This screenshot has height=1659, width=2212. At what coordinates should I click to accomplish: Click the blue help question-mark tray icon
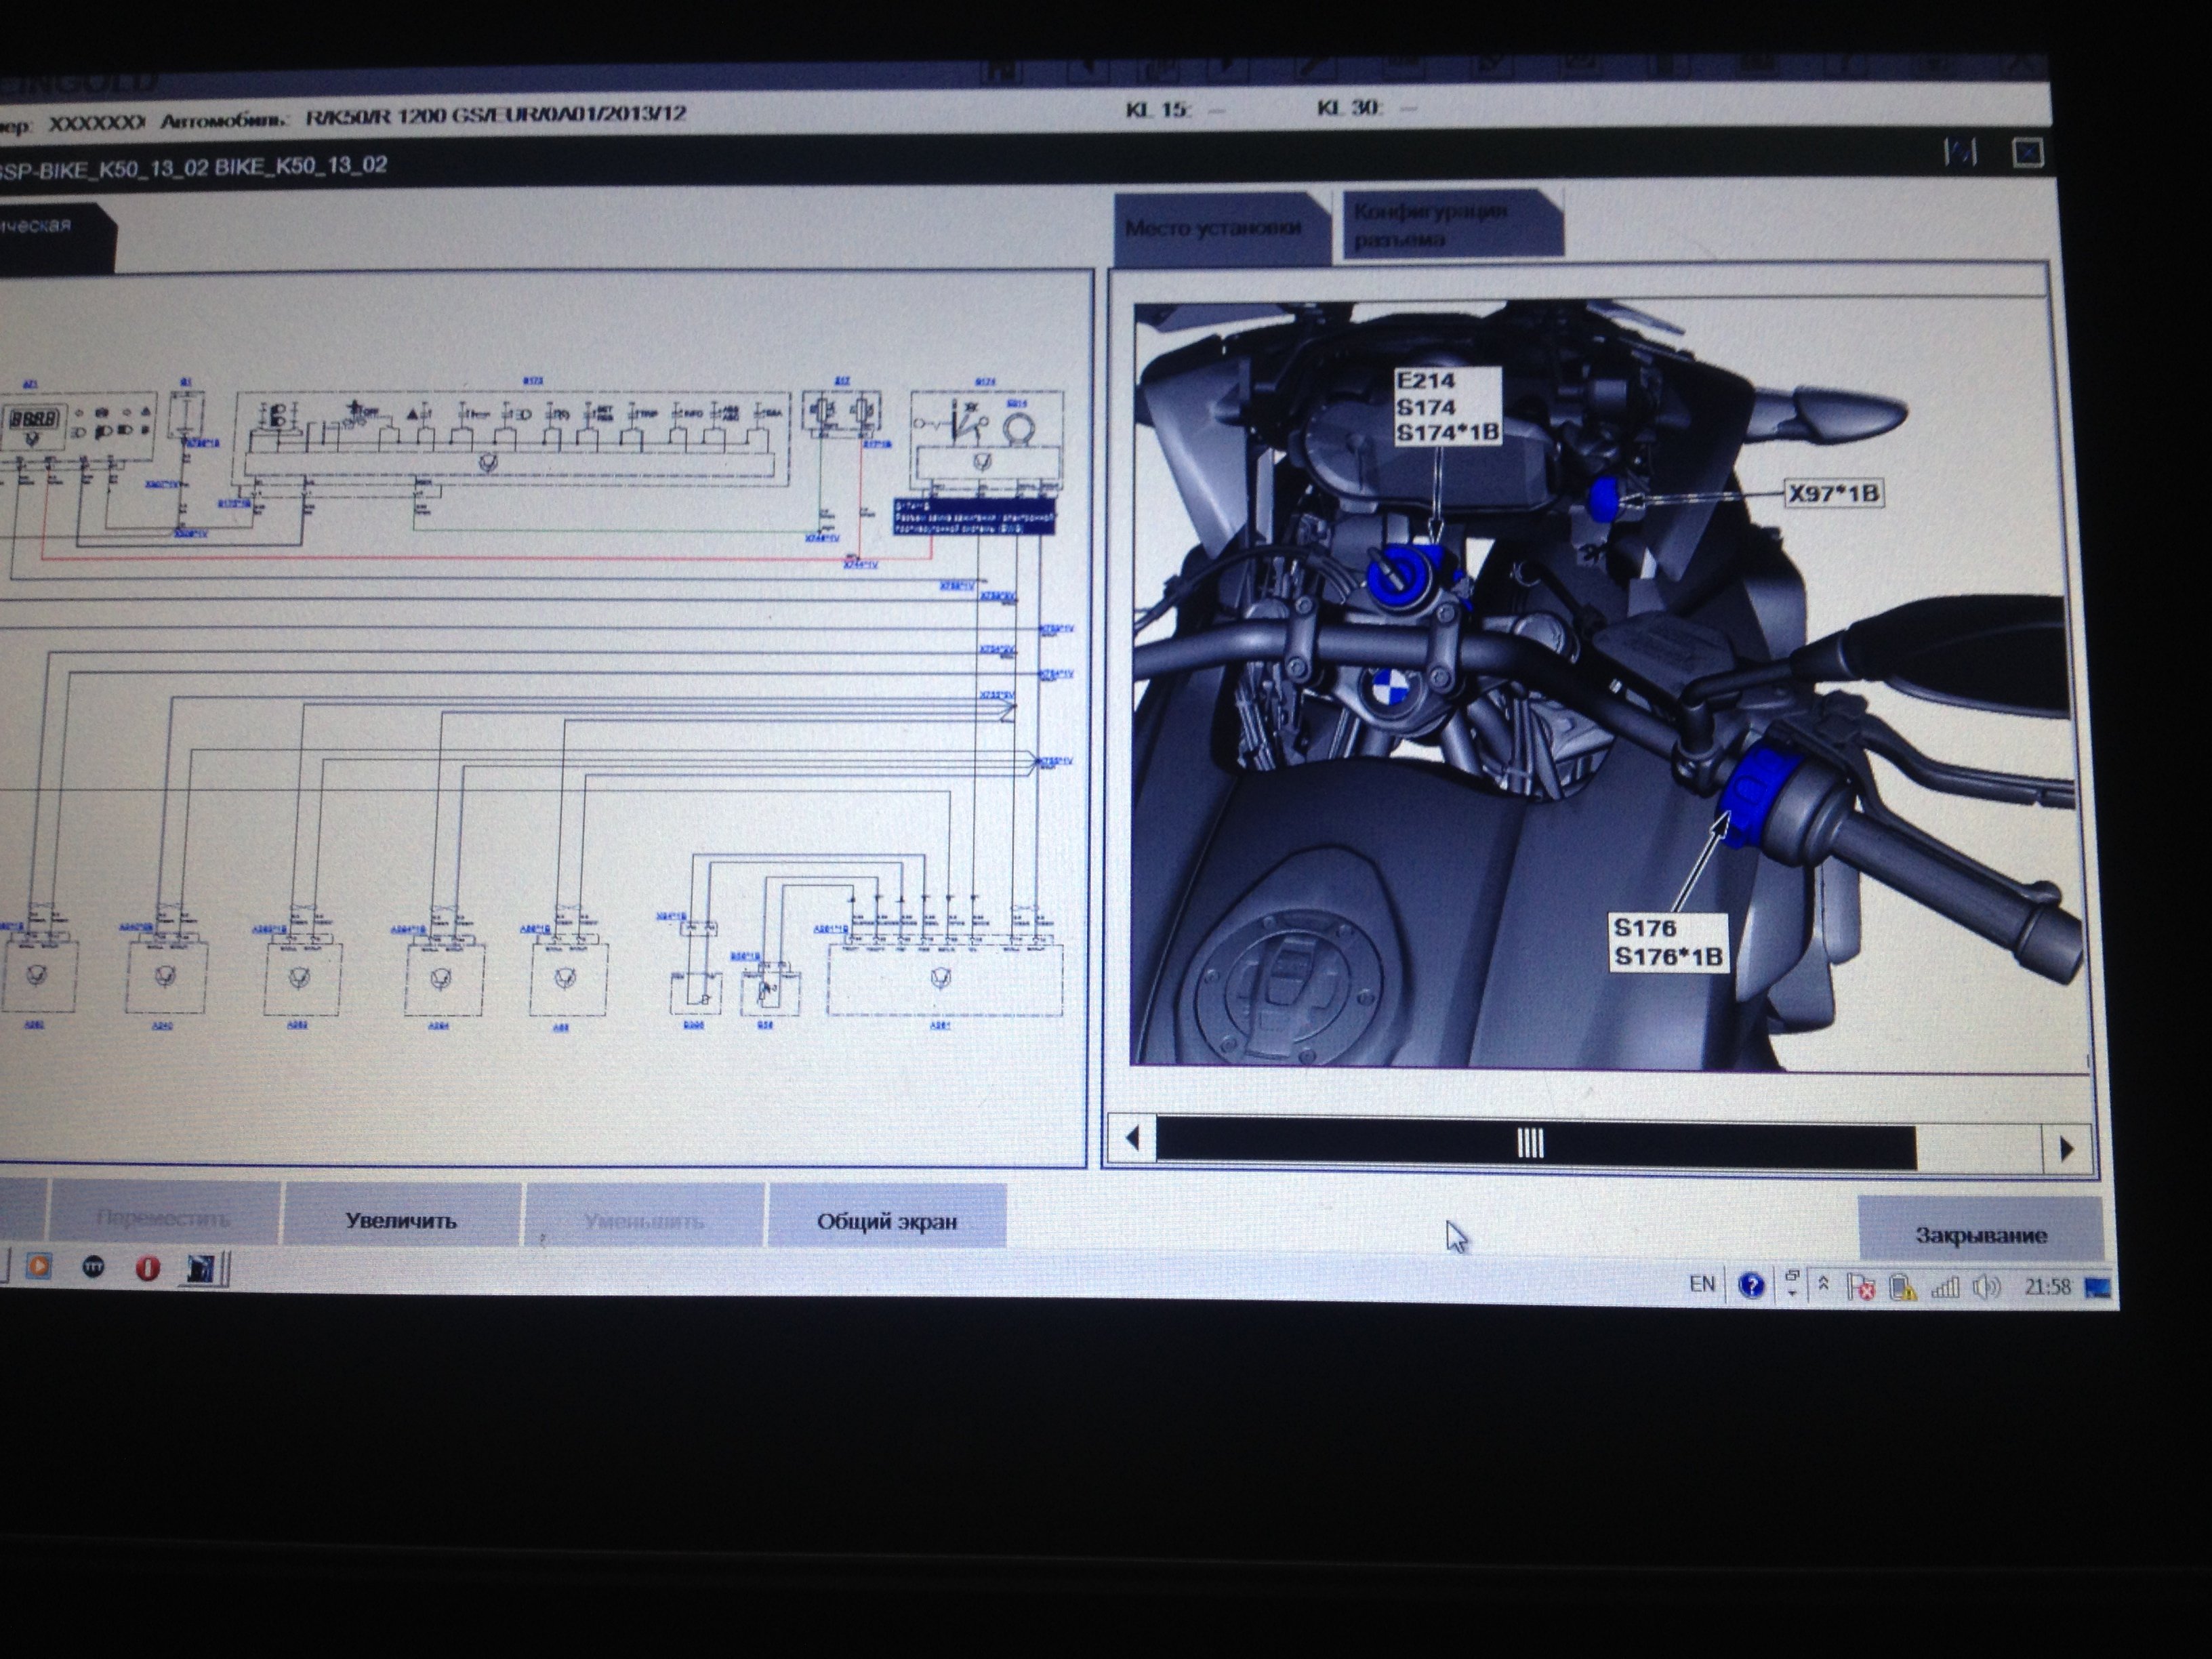click(x=1751, y=1285)
